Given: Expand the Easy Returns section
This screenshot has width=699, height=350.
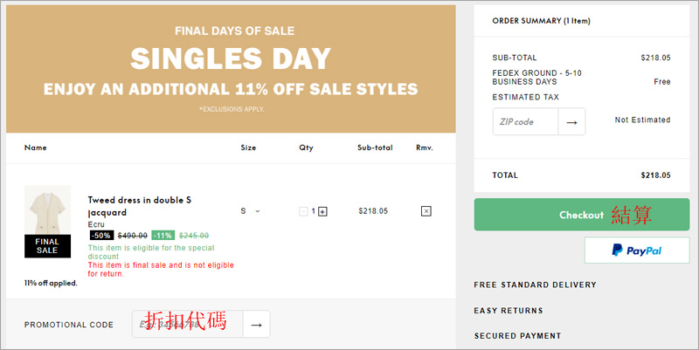Looking at the screenshot, I should (509, 310).
